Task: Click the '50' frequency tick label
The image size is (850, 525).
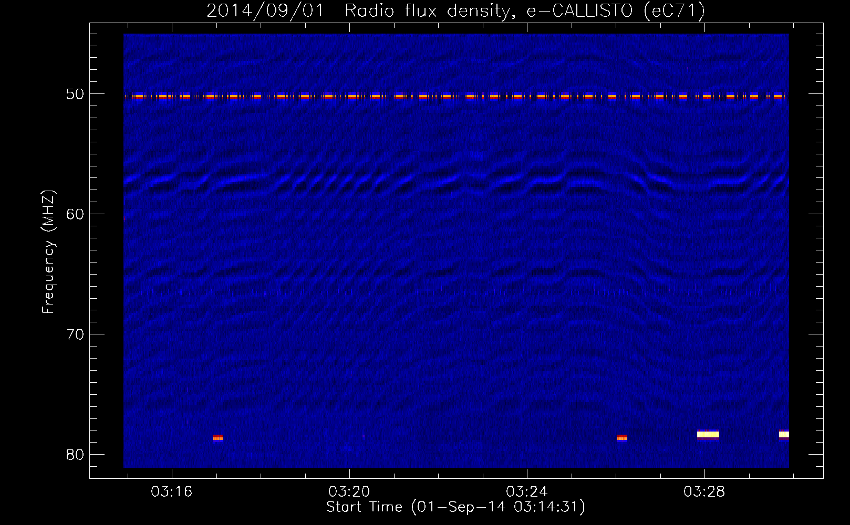Action: coord(75,94)
